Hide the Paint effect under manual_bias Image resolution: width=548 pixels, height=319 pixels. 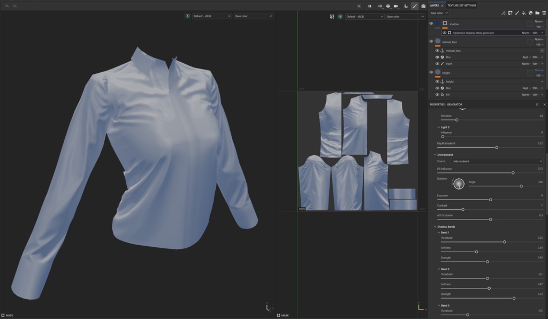tap(437, 64)
